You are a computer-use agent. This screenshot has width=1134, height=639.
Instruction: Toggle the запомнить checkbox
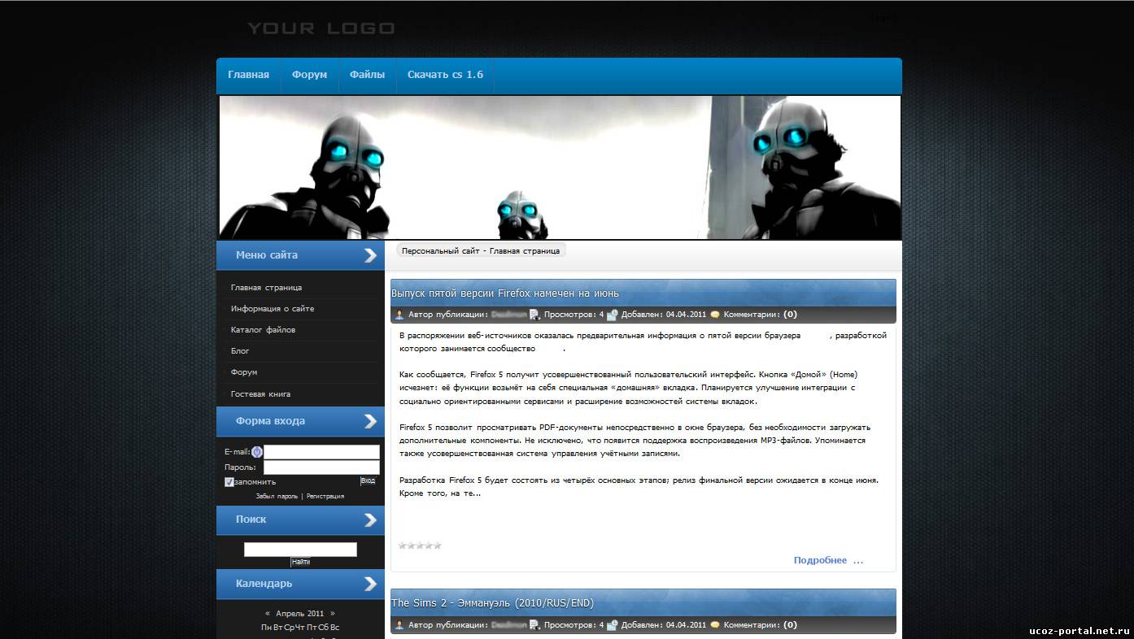[229, 482]
